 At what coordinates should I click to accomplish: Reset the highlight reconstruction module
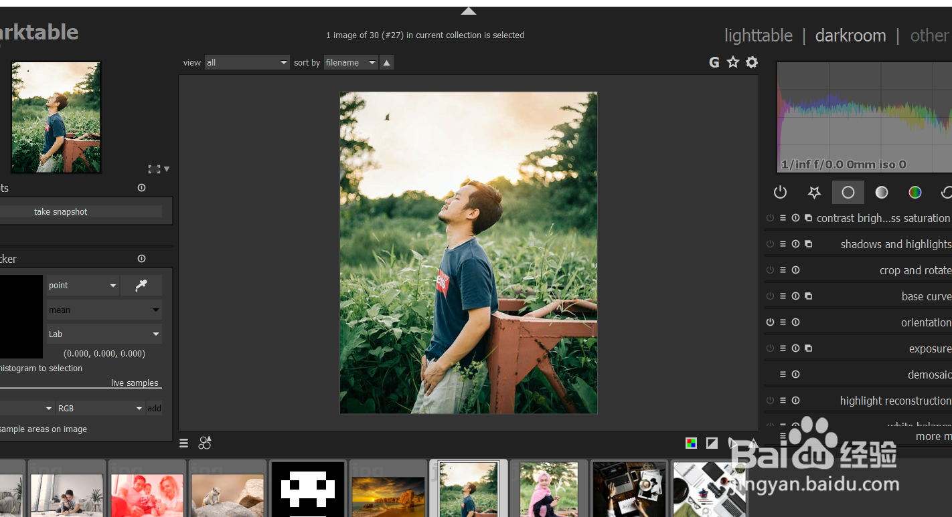[795, 401]
